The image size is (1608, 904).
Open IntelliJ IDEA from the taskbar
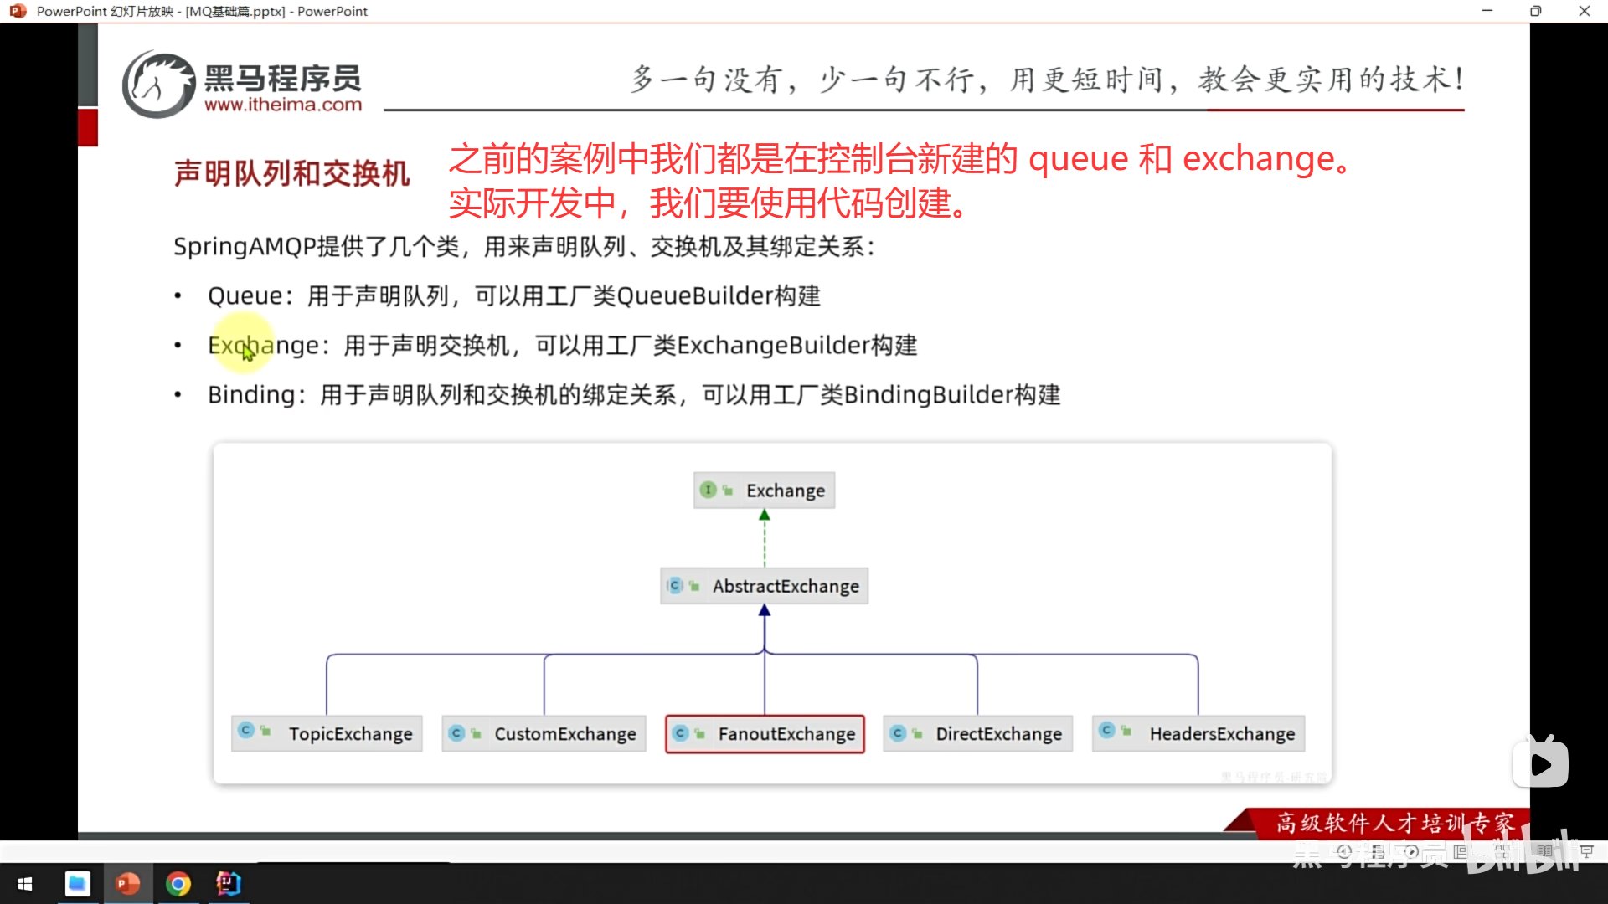coord(229,884)
